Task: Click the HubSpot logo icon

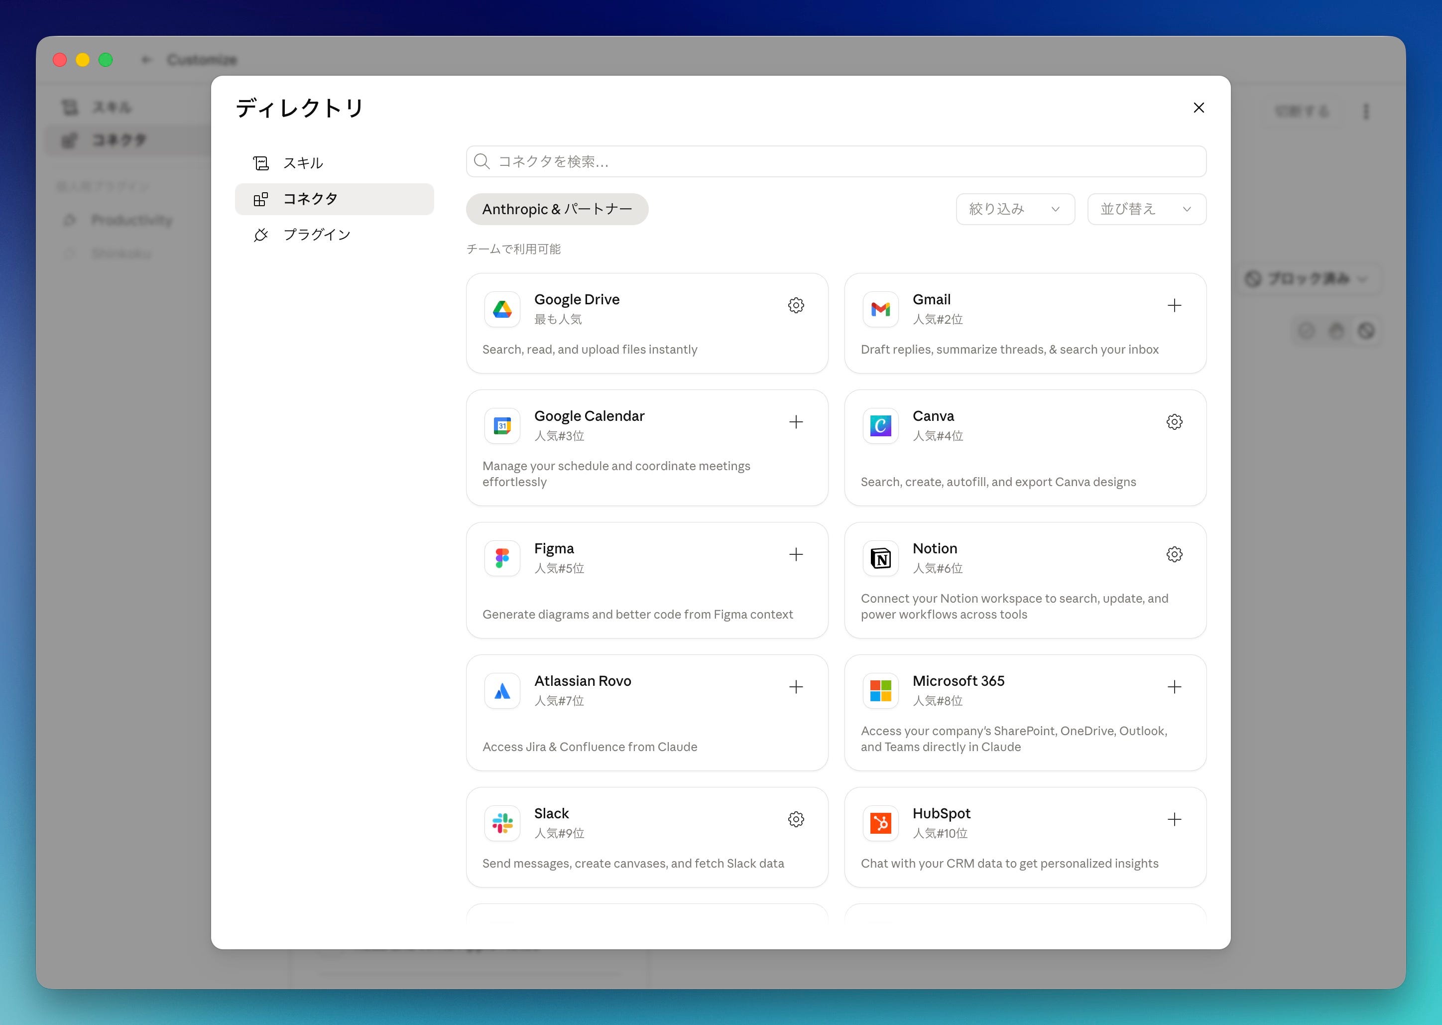Action: (880, 824)
